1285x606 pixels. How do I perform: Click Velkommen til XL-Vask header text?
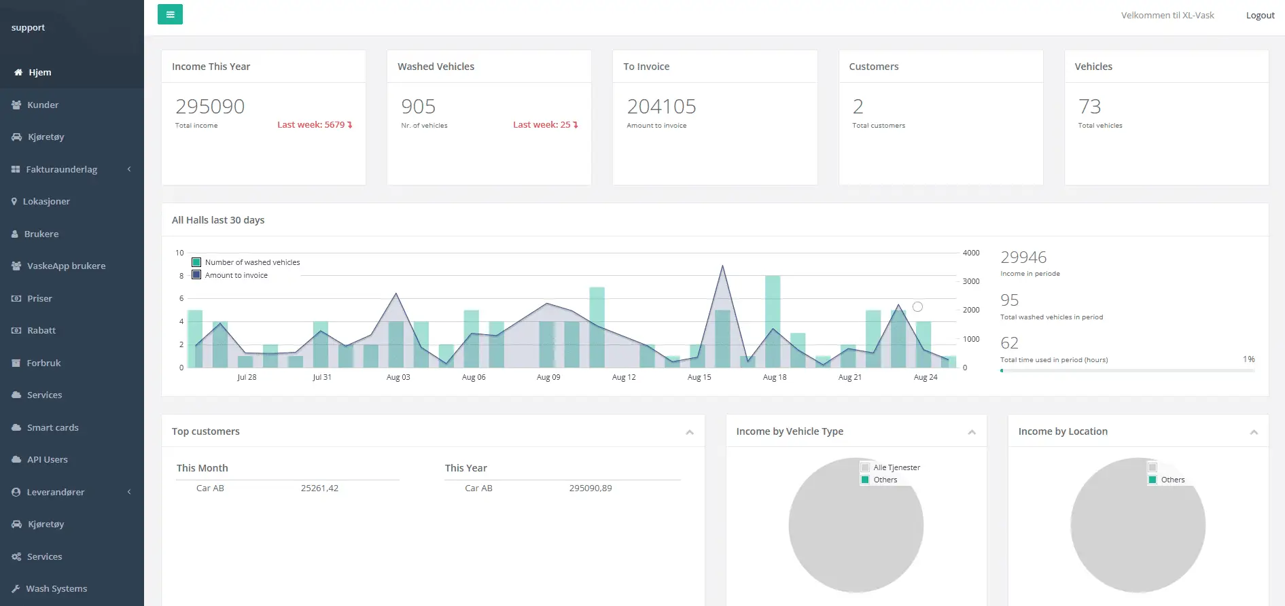pos(1167,15)
